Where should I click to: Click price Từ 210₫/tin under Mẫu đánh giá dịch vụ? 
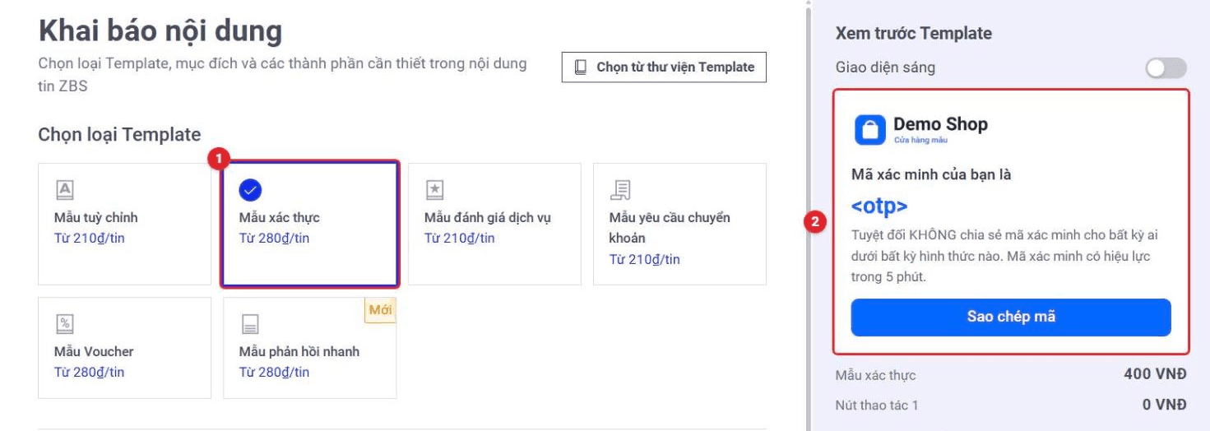460,239
